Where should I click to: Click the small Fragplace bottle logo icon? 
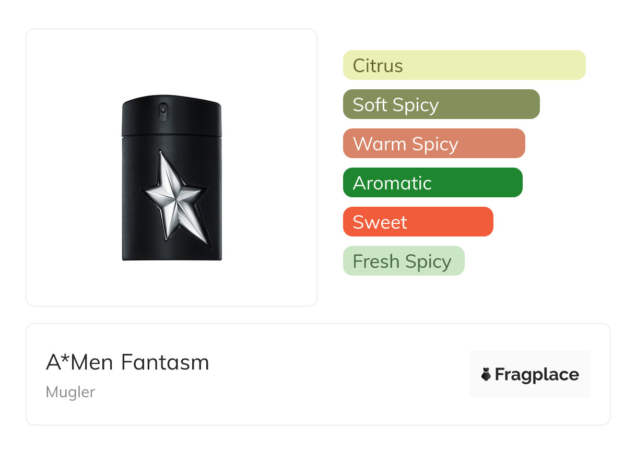pos(486,374)
